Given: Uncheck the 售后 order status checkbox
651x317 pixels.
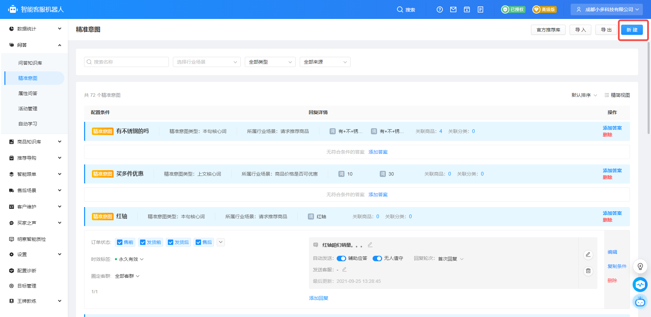Looking at the screenshot, I should pyautogui.click(x=198, y=242).
